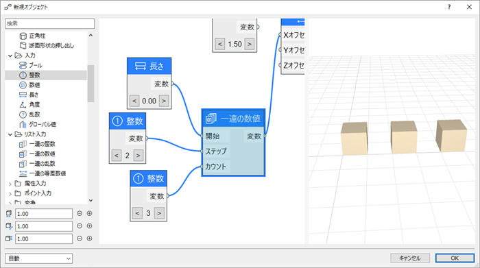The width and height of the screenshot is (480, 268).
Task: Increase the 整数 node value showing 3
Action: tap(159, 213)
